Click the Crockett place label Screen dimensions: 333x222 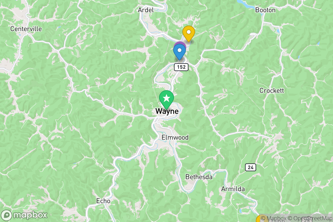272,90
